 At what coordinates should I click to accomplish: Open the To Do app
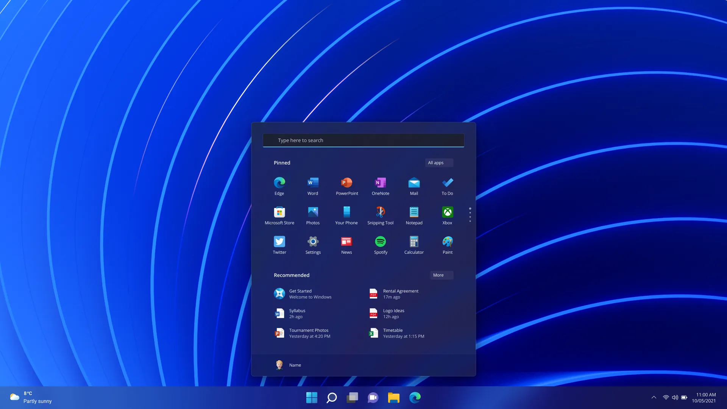tap(448, 186)
